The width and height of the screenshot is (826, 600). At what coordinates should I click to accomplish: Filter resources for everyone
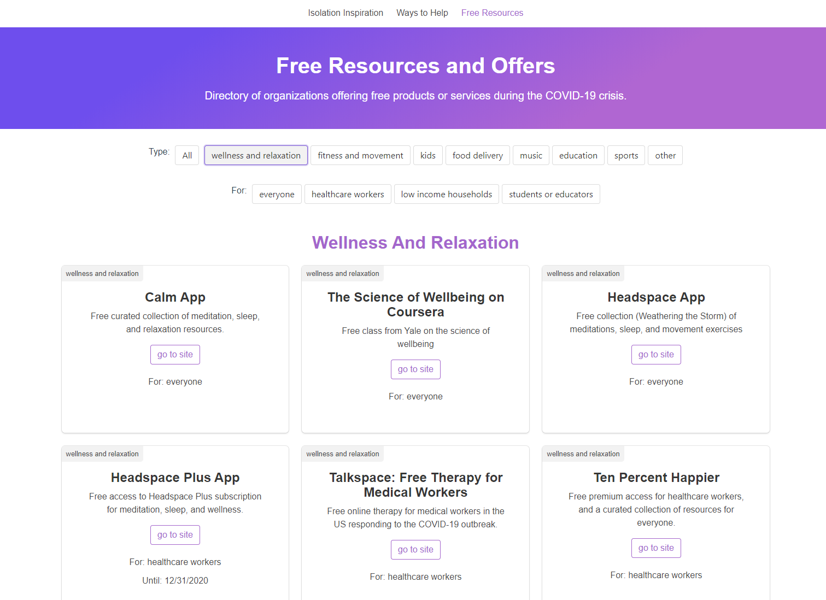click(x=277, y=194)
